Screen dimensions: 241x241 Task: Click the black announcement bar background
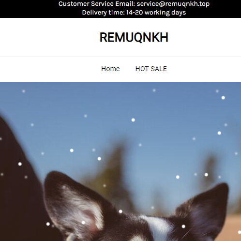pos(29,9)
